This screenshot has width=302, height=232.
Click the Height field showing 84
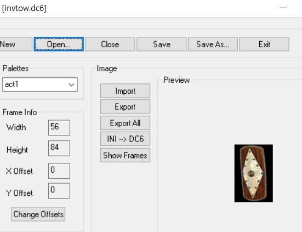point(59,148)
